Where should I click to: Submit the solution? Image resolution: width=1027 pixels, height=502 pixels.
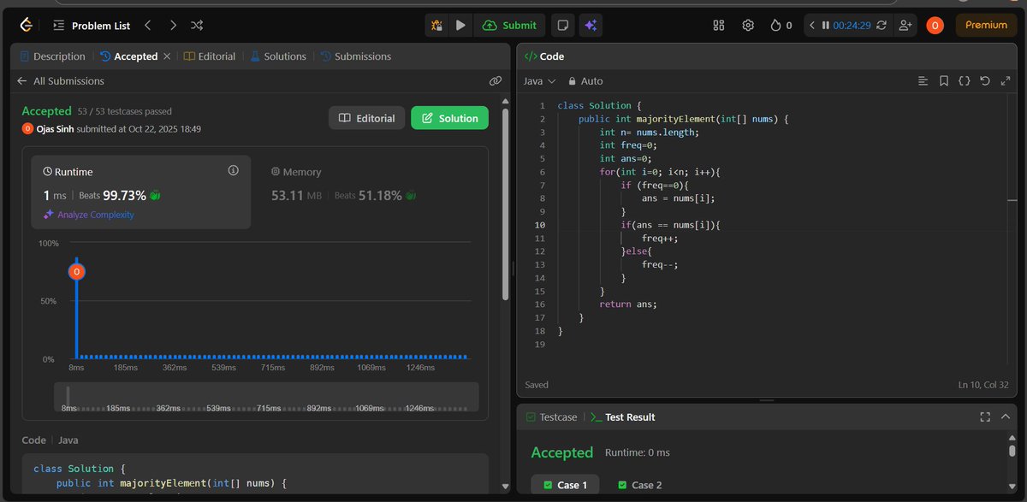[509, 26]
